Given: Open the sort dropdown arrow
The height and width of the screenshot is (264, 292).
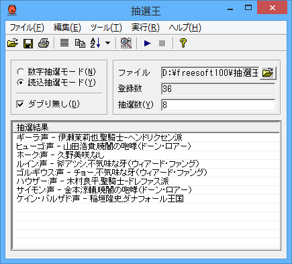Looking at the screenshot, I should 107,43.
